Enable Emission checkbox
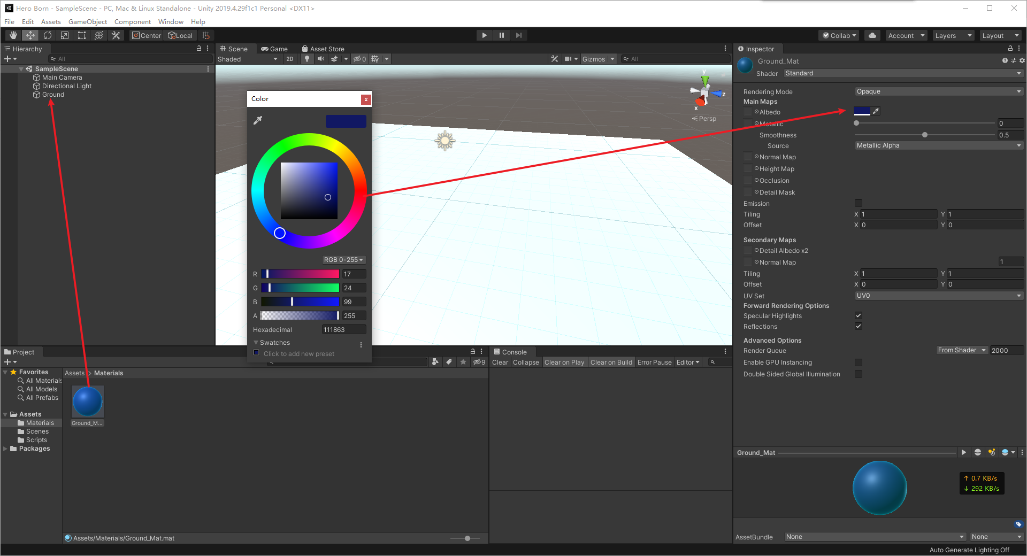 [859, 203]
